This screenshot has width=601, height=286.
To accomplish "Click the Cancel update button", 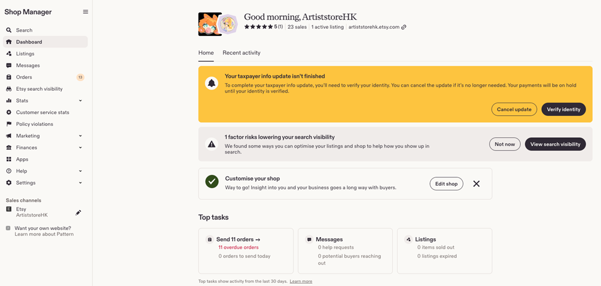I will click(x=514, y=109).
